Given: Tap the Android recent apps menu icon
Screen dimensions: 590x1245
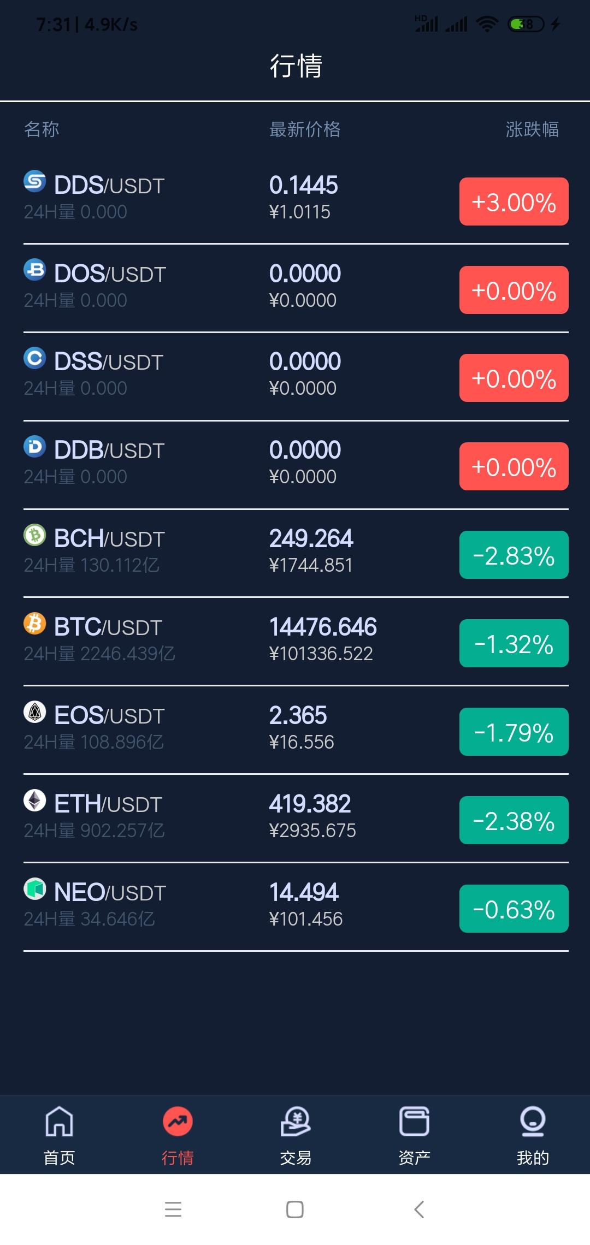Looking at the screenshot, I should pyautogui.click(x=173, y=1210).
